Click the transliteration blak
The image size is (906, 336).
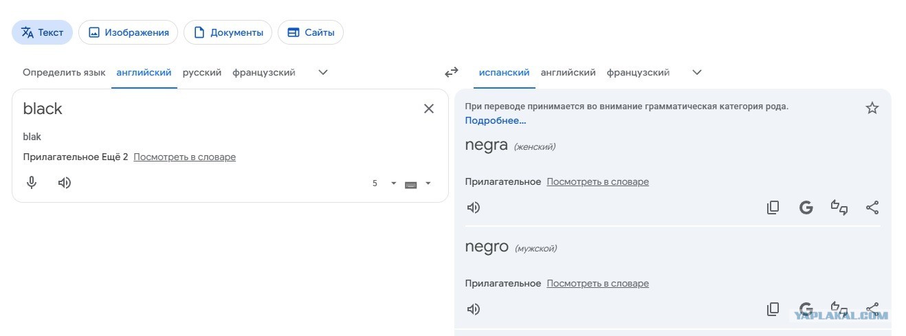[32, 137]
